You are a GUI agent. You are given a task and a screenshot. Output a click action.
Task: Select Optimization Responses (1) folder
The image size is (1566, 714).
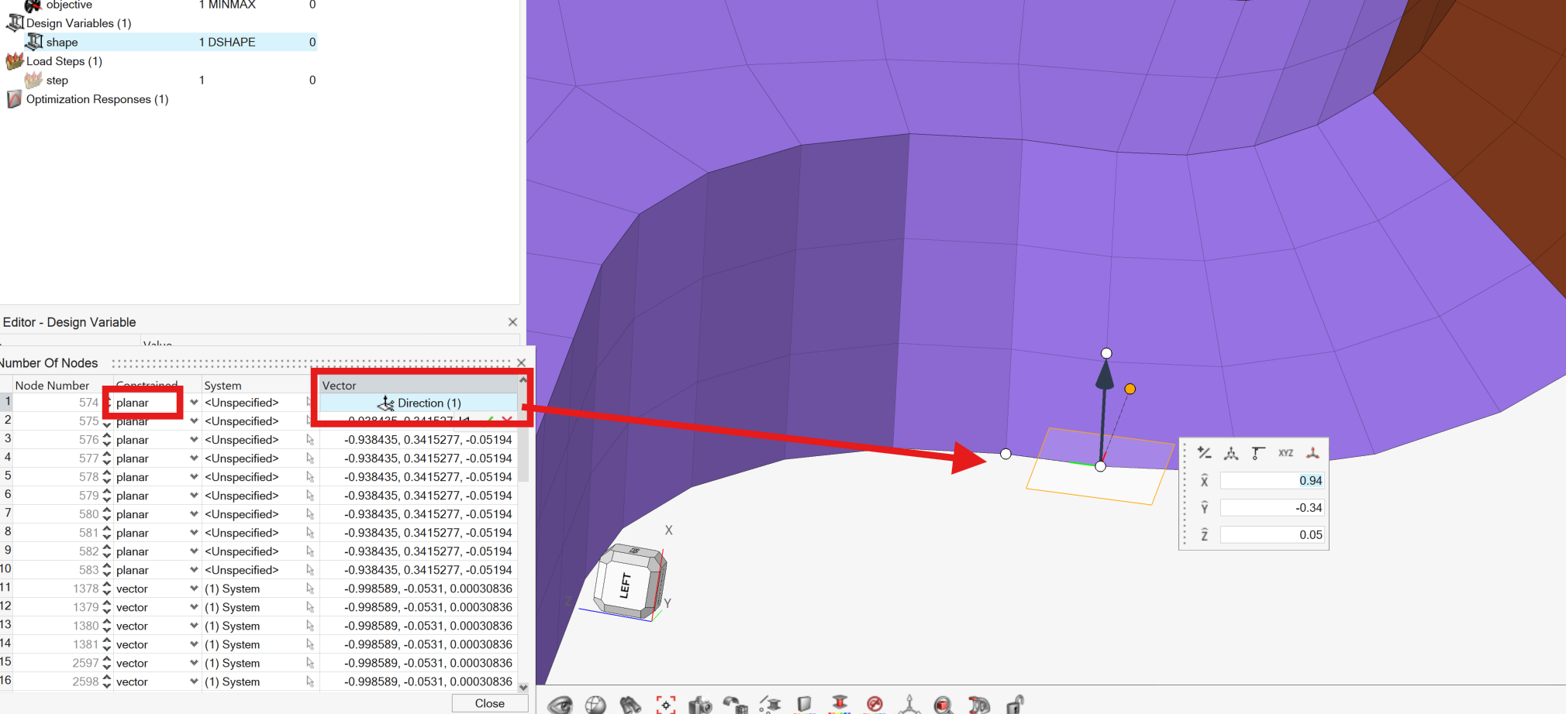(x=97, y=99)
